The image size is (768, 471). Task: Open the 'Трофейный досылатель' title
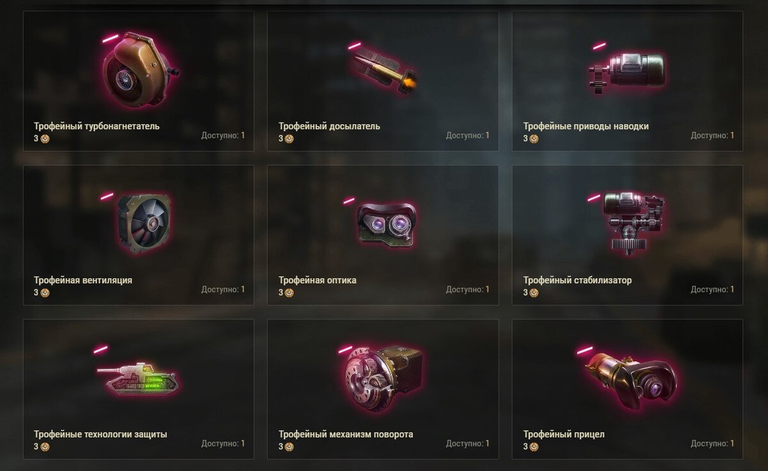329,127
